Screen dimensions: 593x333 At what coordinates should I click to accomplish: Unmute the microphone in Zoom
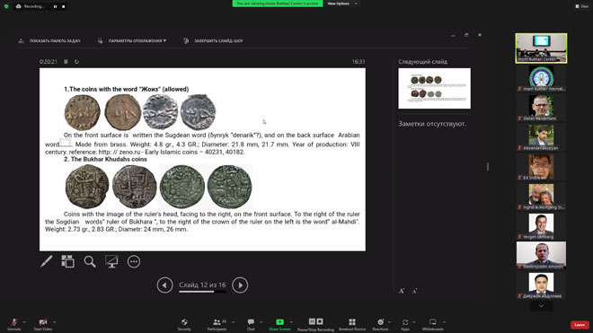[14, 324]
